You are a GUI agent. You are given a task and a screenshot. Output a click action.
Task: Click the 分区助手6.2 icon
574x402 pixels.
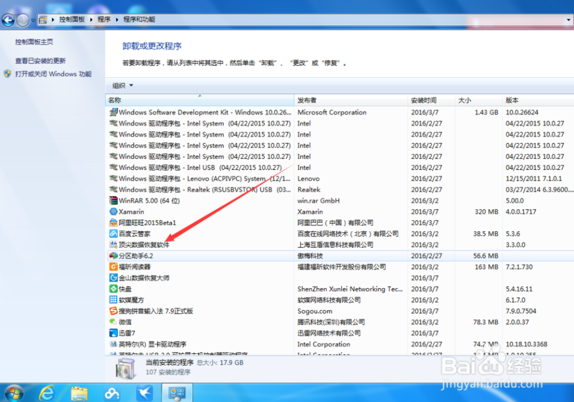[x=114, y=256]
